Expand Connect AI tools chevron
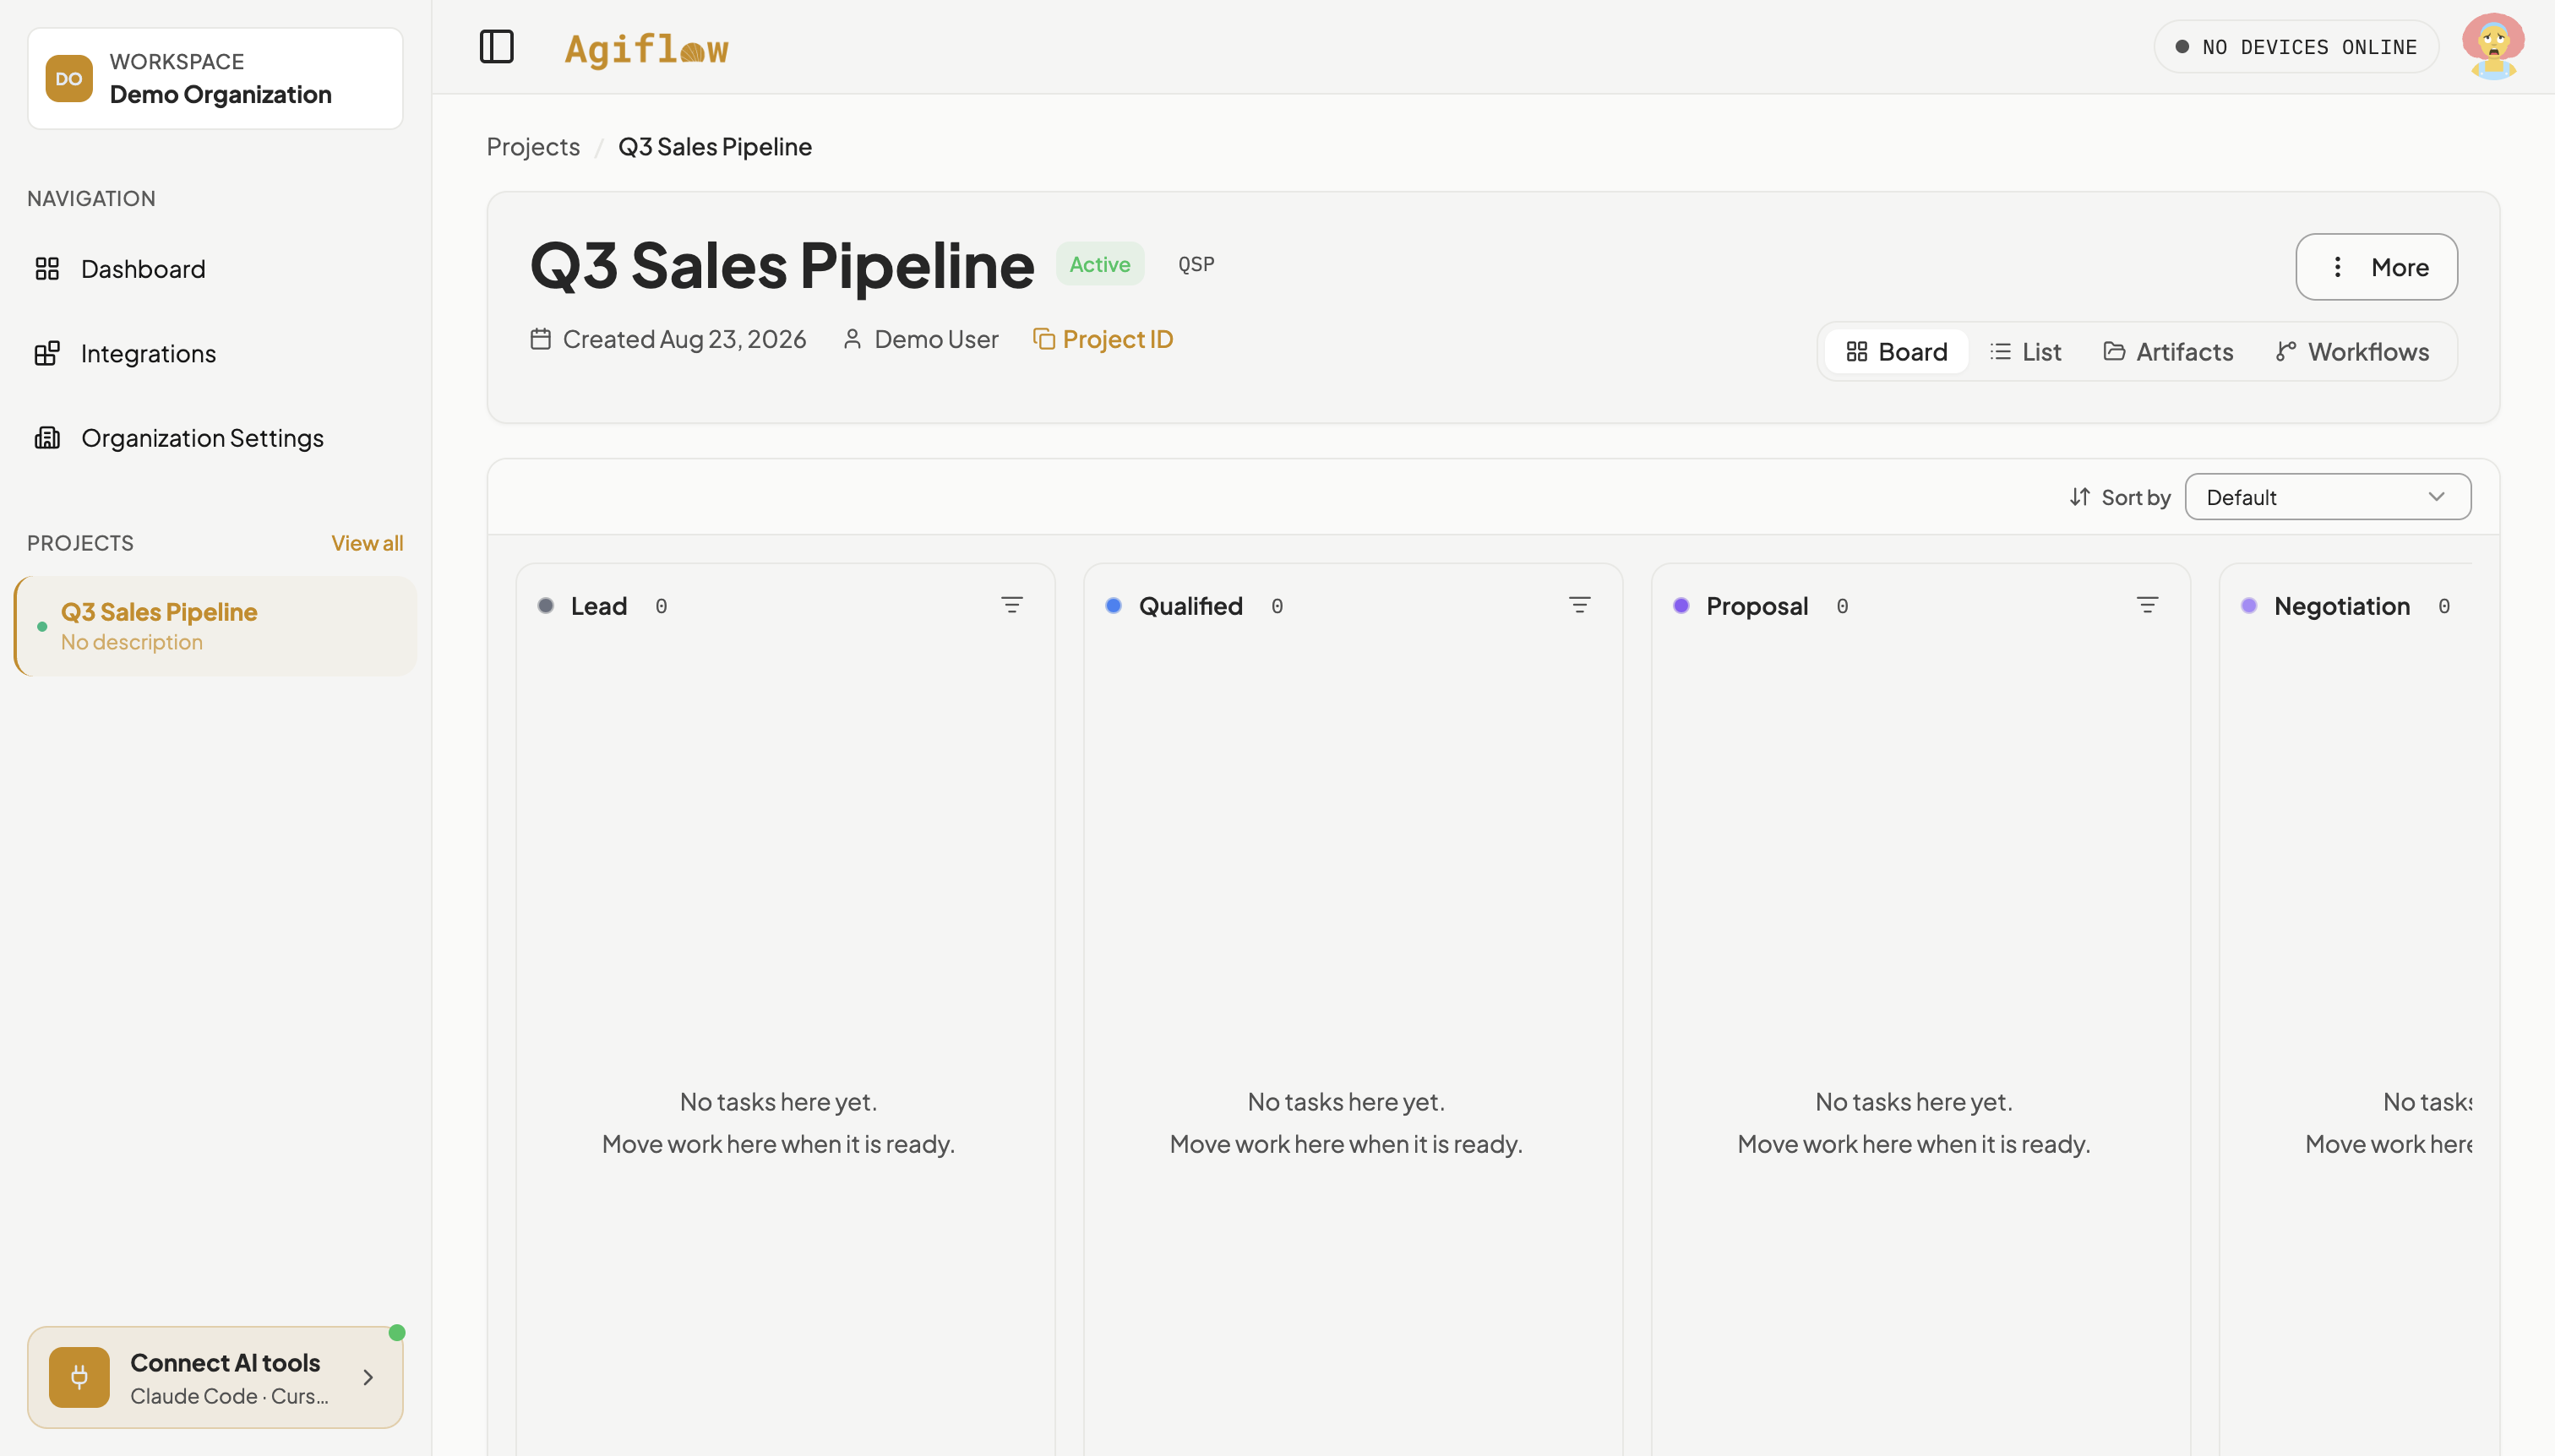2555x1456 pixels. coord(368,1377)
